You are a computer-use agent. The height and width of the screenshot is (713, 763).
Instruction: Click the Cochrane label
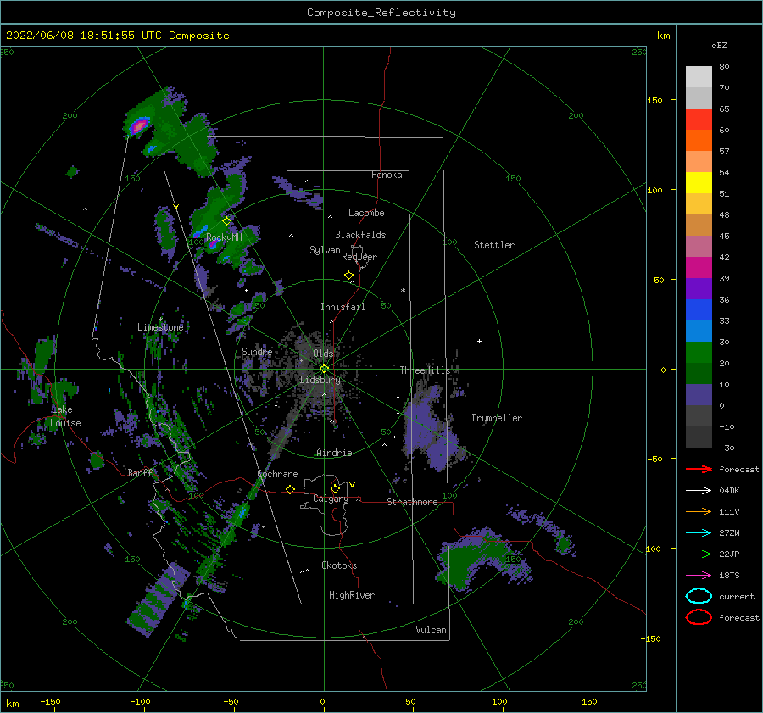point(277,474)
